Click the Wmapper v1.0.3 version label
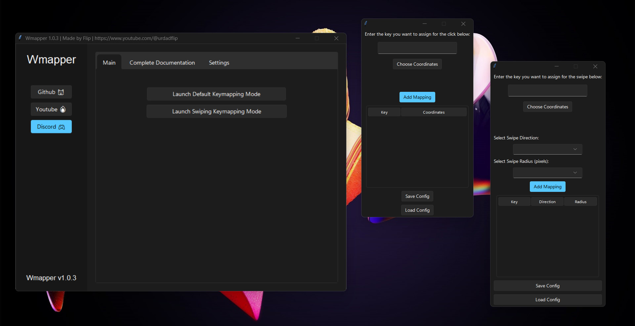 51,278
